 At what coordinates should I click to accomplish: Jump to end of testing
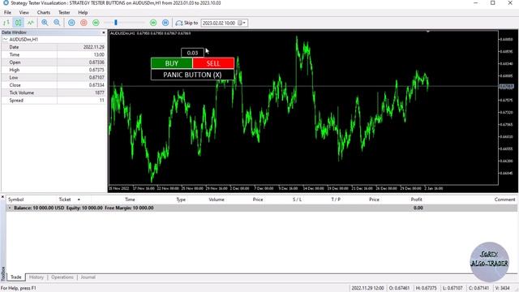(x=165, y=23)
